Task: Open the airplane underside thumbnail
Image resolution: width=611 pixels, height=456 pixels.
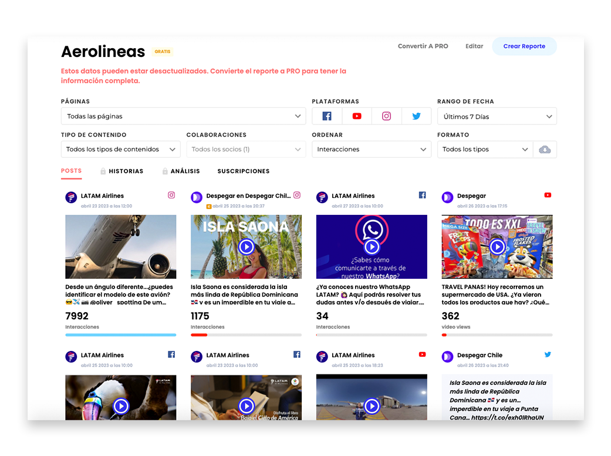Action: pos(121,246)
